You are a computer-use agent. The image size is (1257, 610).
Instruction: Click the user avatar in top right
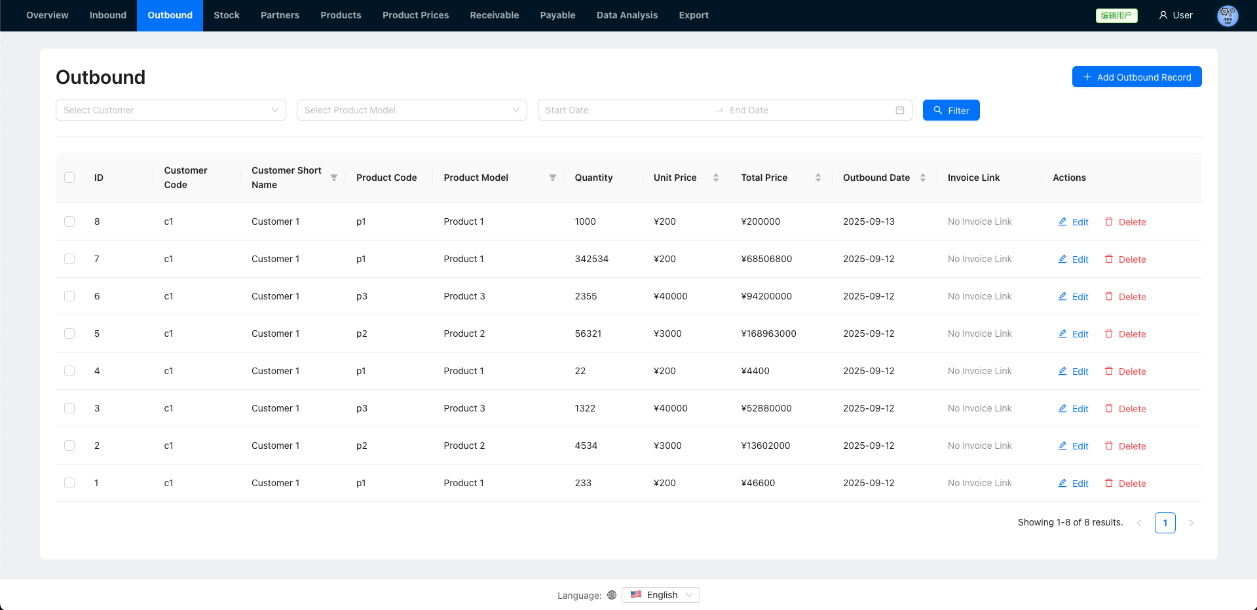(1227, 15)
